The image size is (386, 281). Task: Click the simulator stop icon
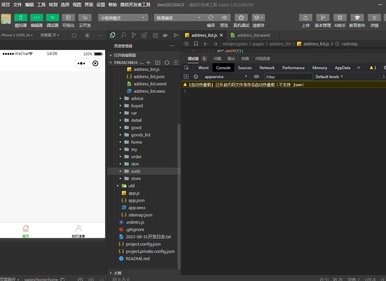87,35
